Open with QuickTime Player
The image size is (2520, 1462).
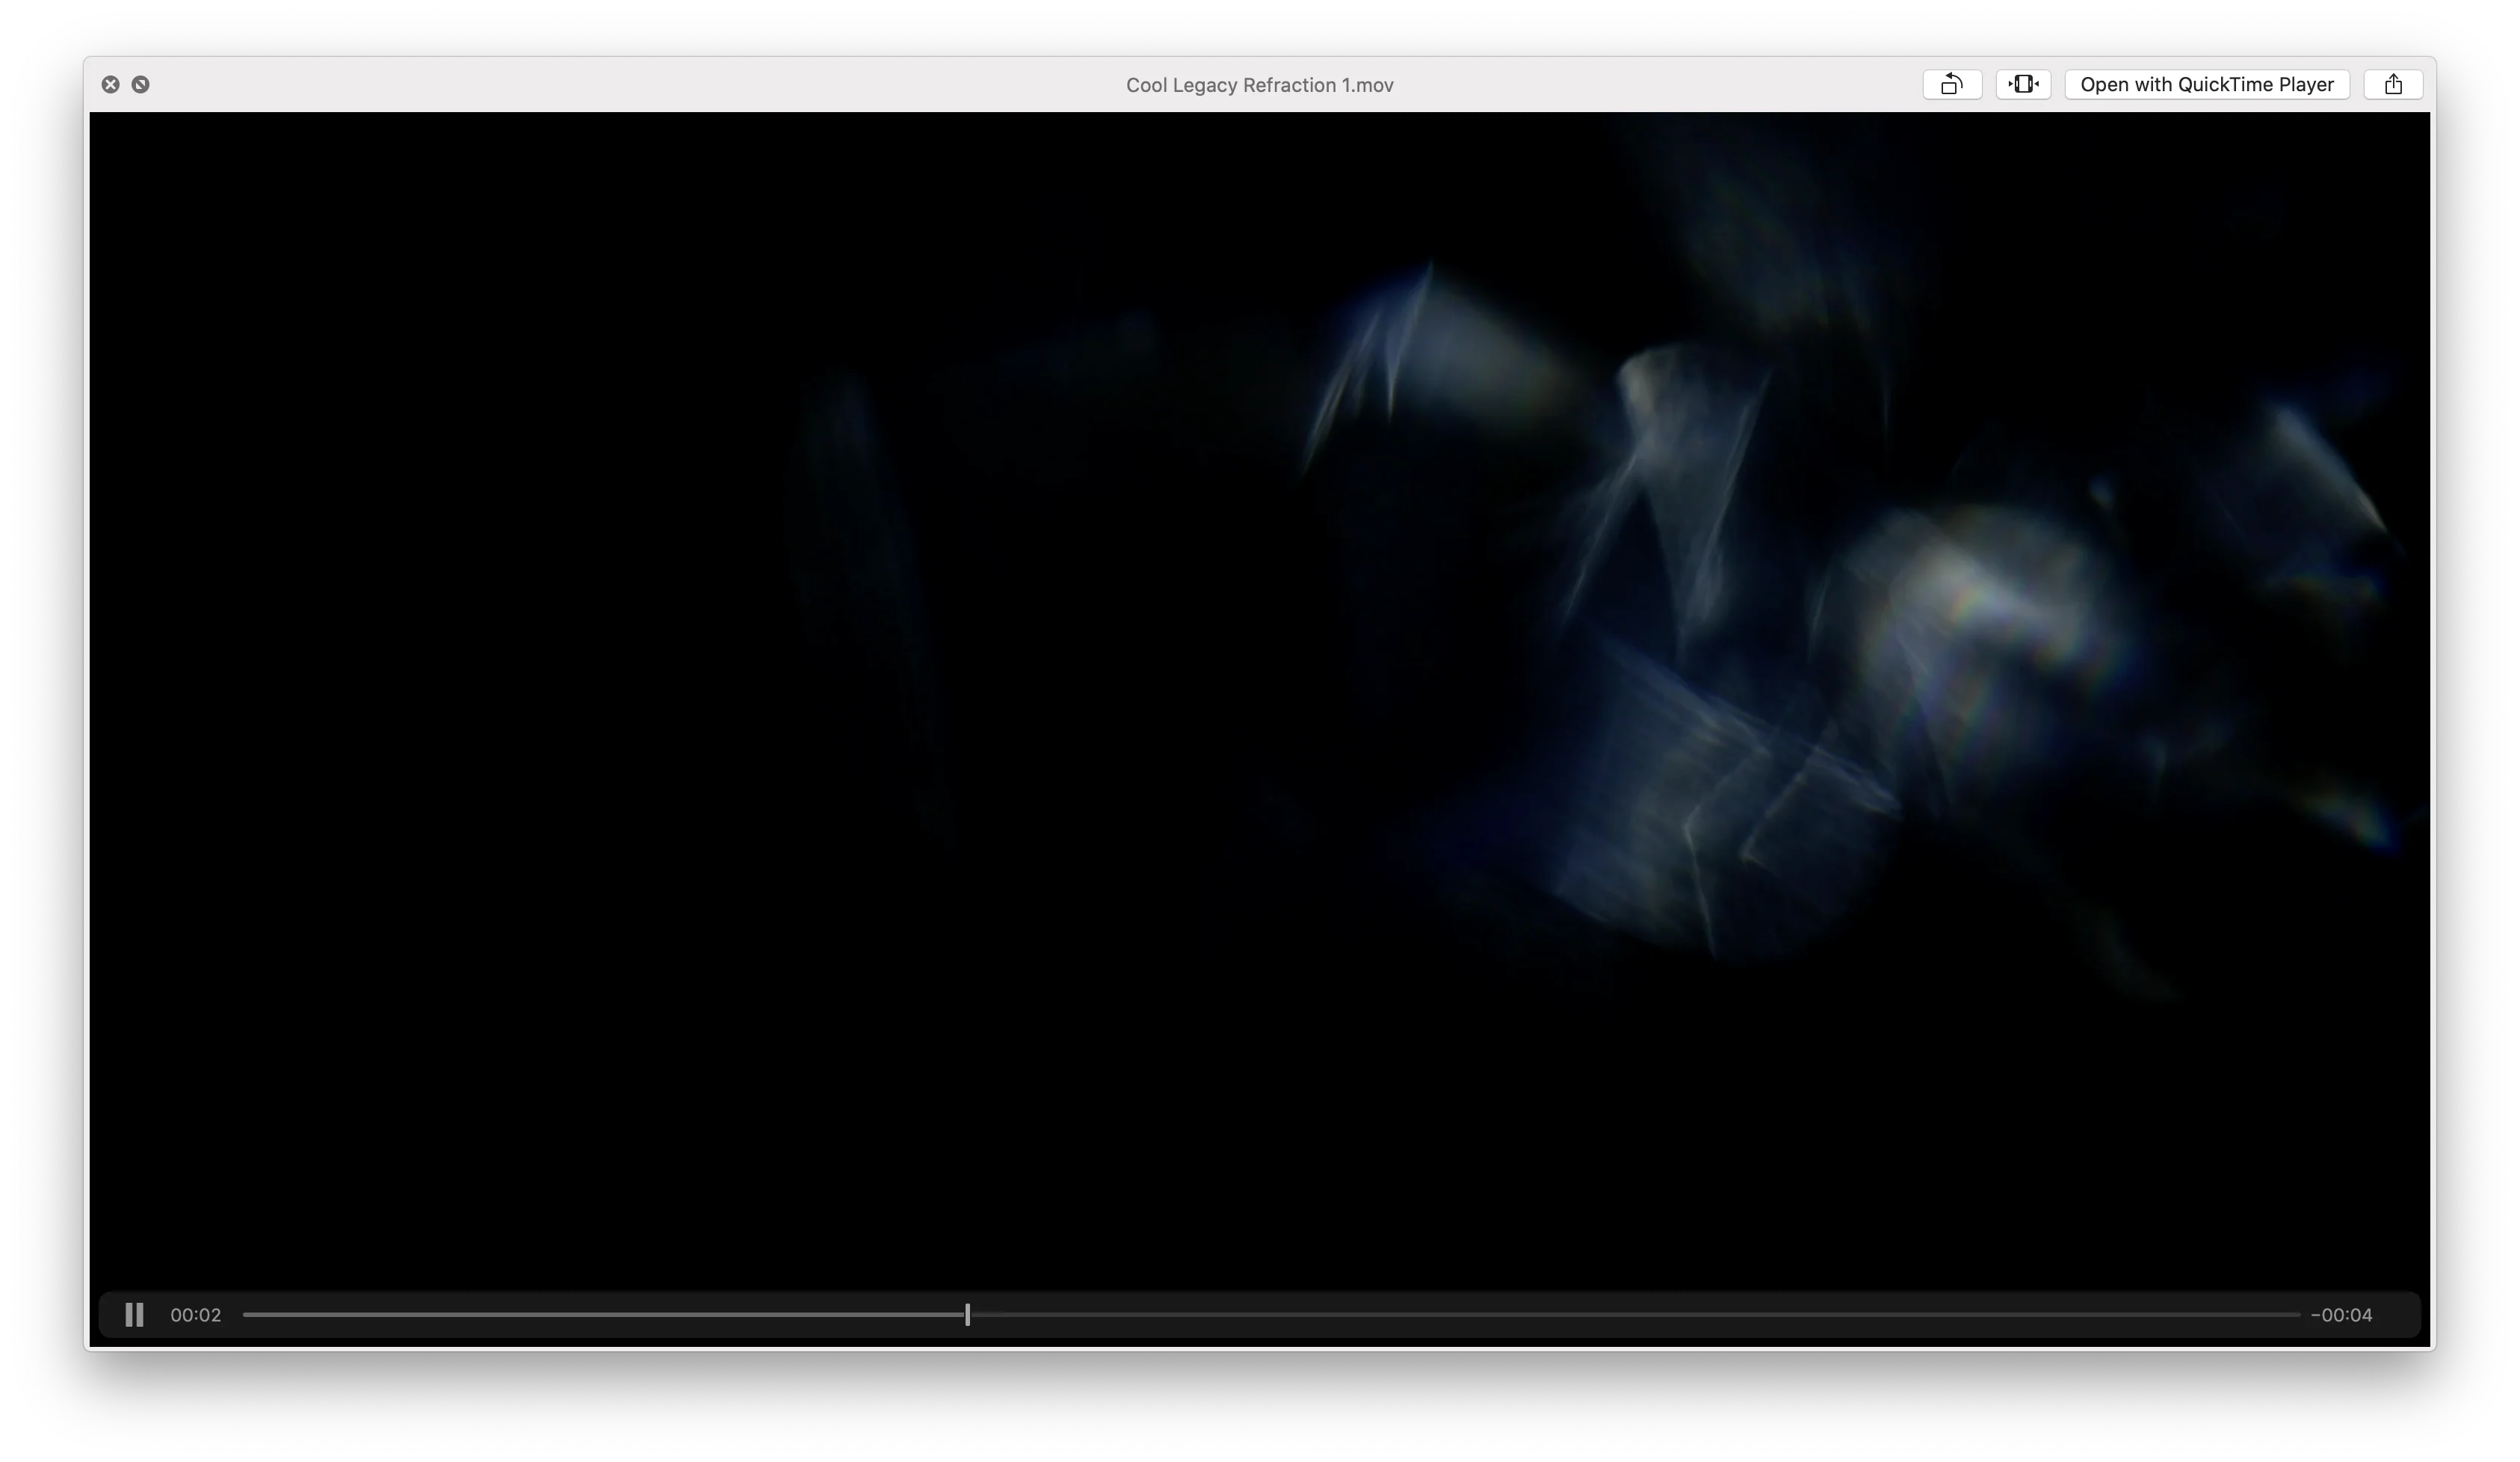pos(2207,84)
